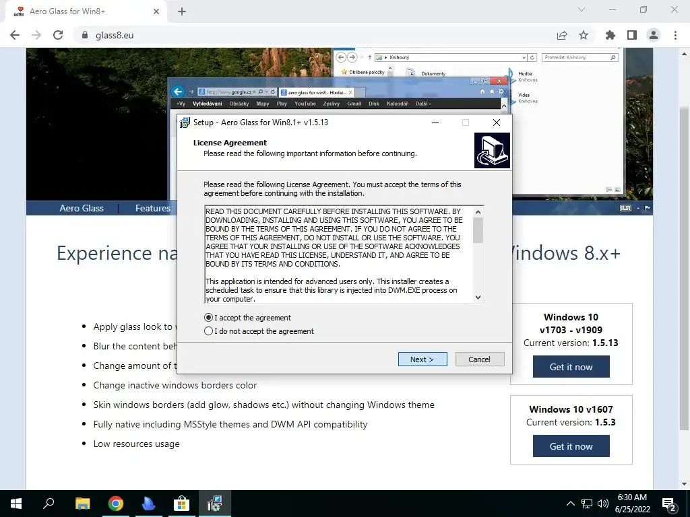Click page scroll up arrow

click(685, 54)
